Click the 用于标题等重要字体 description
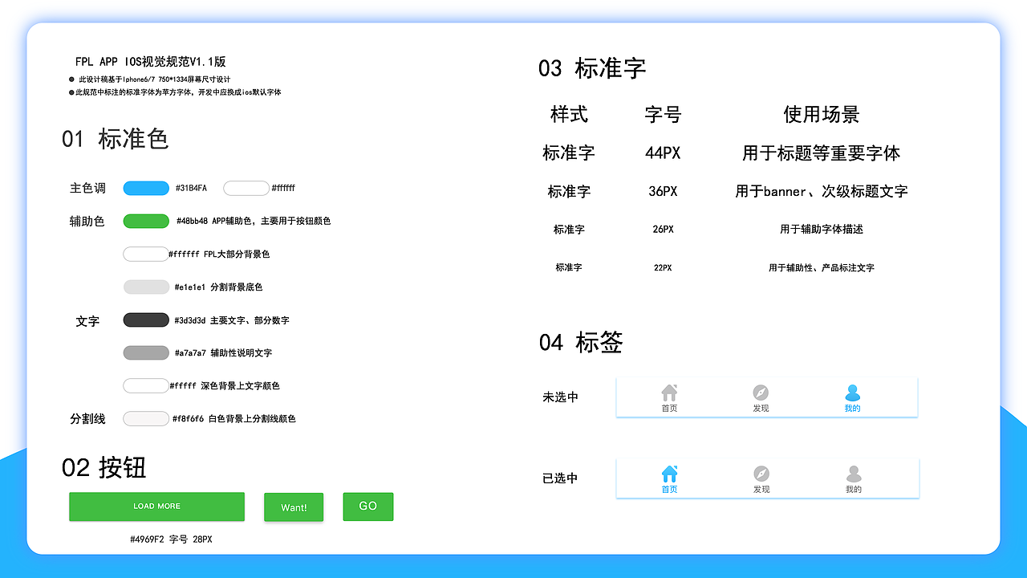The width and height of the screenshot is (1027, 578). pyautogui.click(x=822, y=153)
